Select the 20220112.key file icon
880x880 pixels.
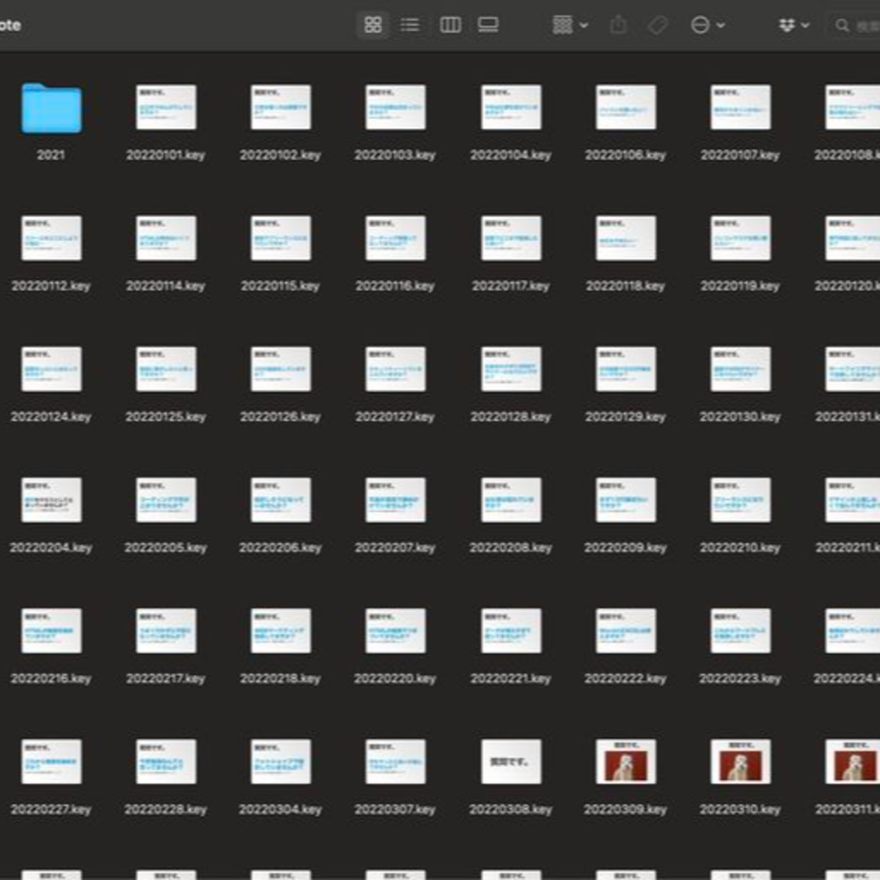tap(51, 238)
